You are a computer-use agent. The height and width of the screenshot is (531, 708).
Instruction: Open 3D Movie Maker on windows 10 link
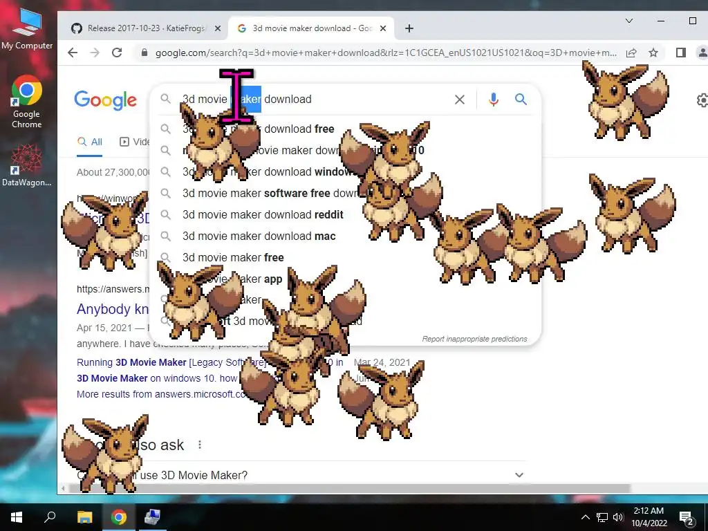click(157, 378)
